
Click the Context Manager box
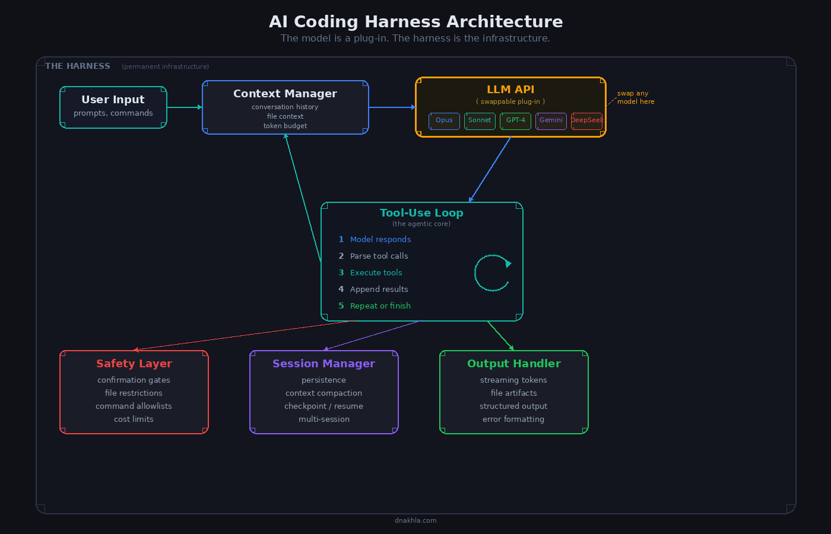[285, 107]
